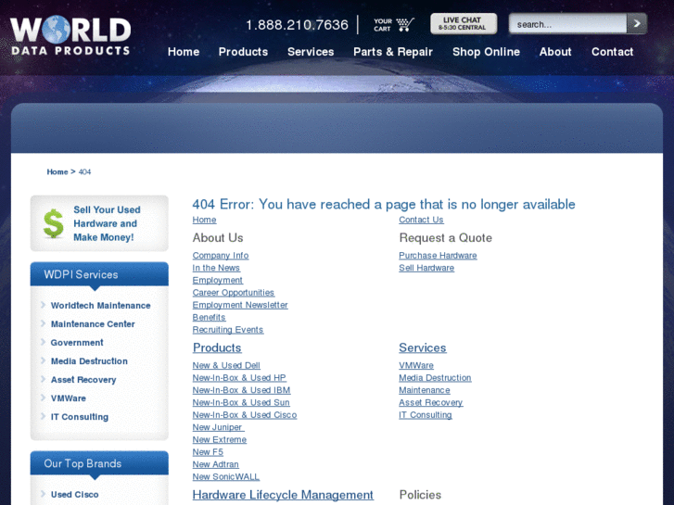Screen dimensions: 674x505
Task: Open Government sidebar link
Action: point(77,343)
